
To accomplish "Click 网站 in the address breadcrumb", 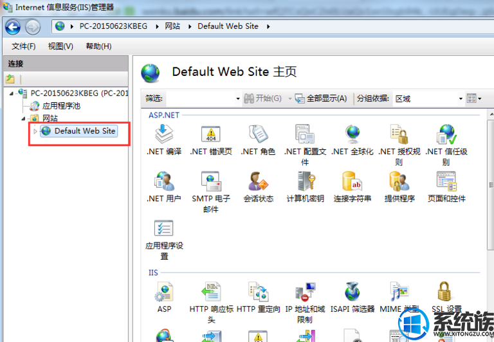I will (x=172, y=26).
